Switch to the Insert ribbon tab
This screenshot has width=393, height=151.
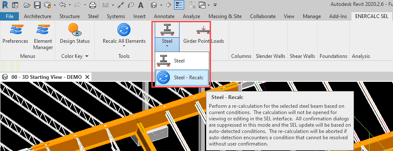pyautogui.click(x=139, y=16)
